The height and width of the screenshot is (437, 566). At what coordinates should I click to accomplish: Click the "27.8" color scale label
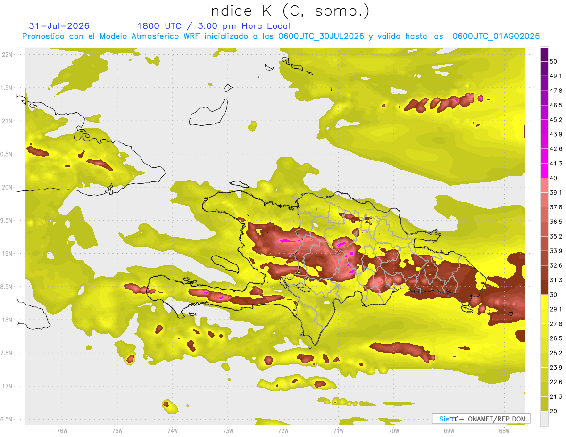555,324
